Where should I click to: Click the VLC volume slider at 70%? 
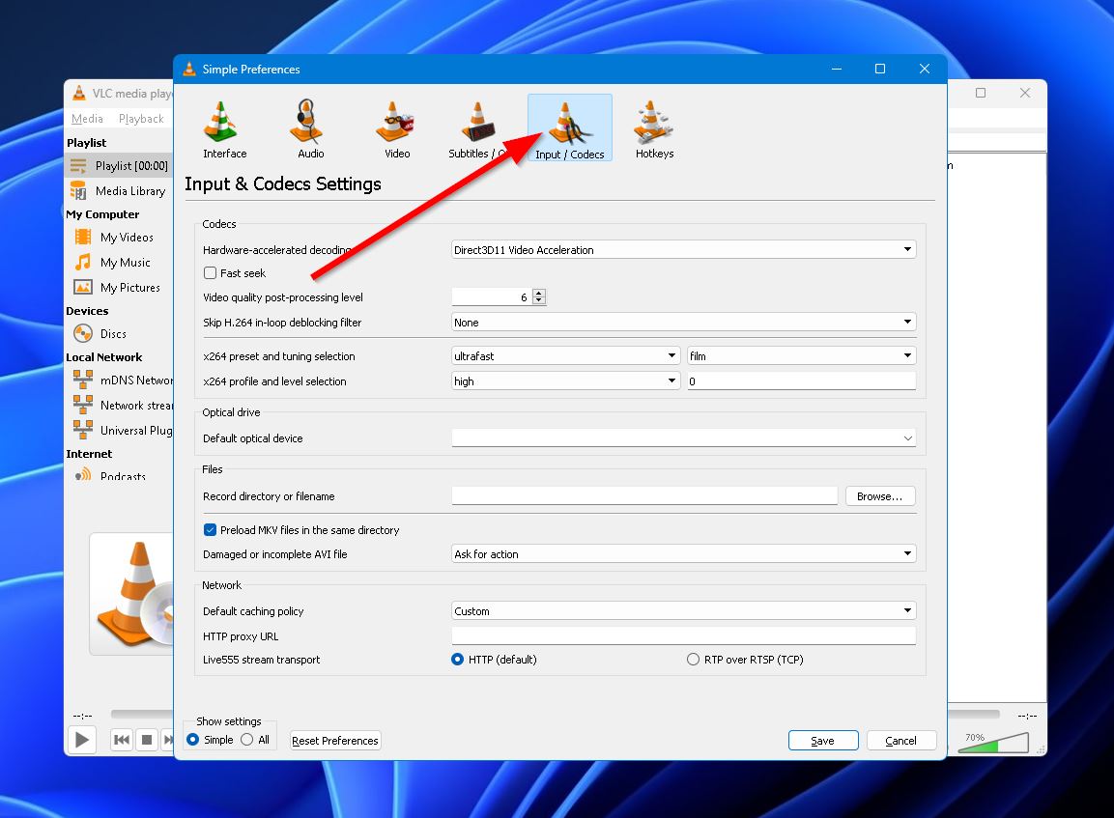(x=995, y=742)
